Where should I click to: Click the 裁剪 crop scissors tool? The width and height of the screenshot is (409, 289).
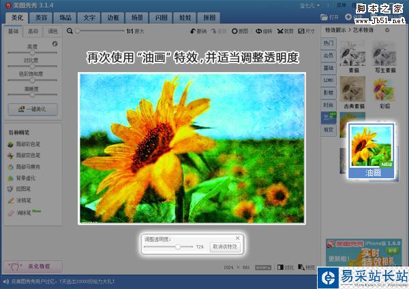pyautogui.click(x=285, y=31)
